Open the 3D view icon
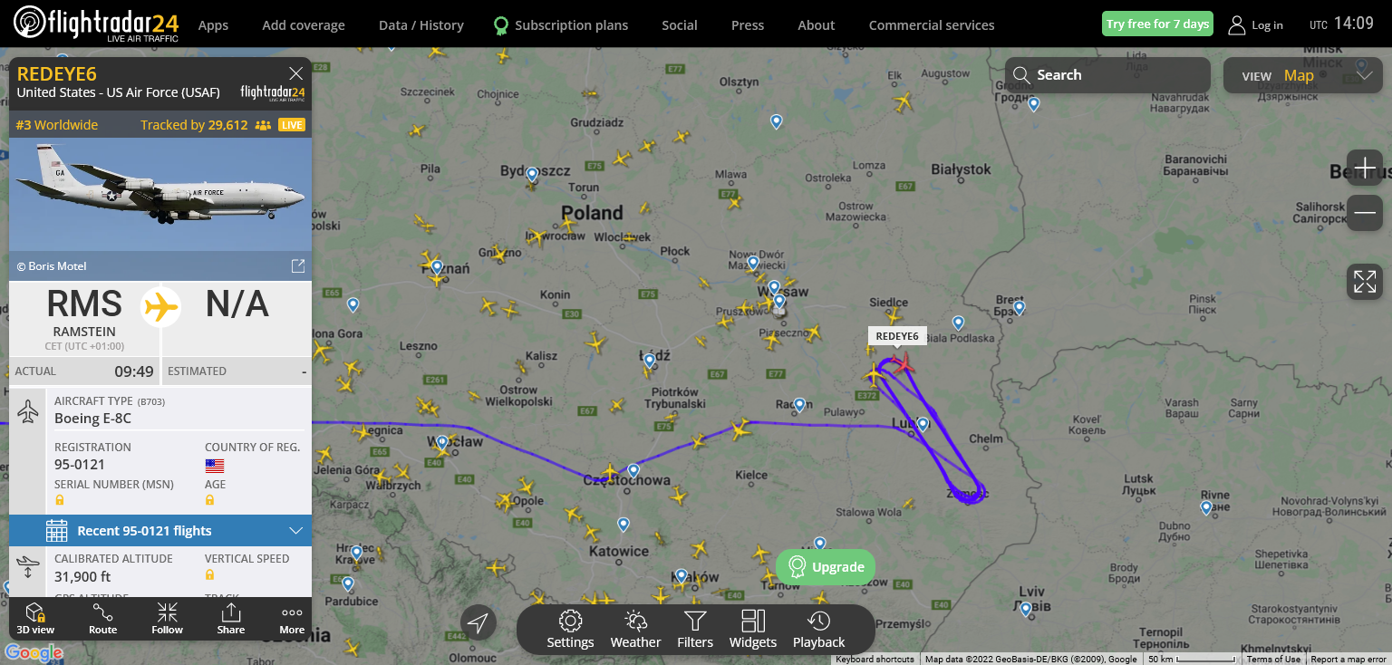This screenshot has width=1392, height=665. coord(35,618)
